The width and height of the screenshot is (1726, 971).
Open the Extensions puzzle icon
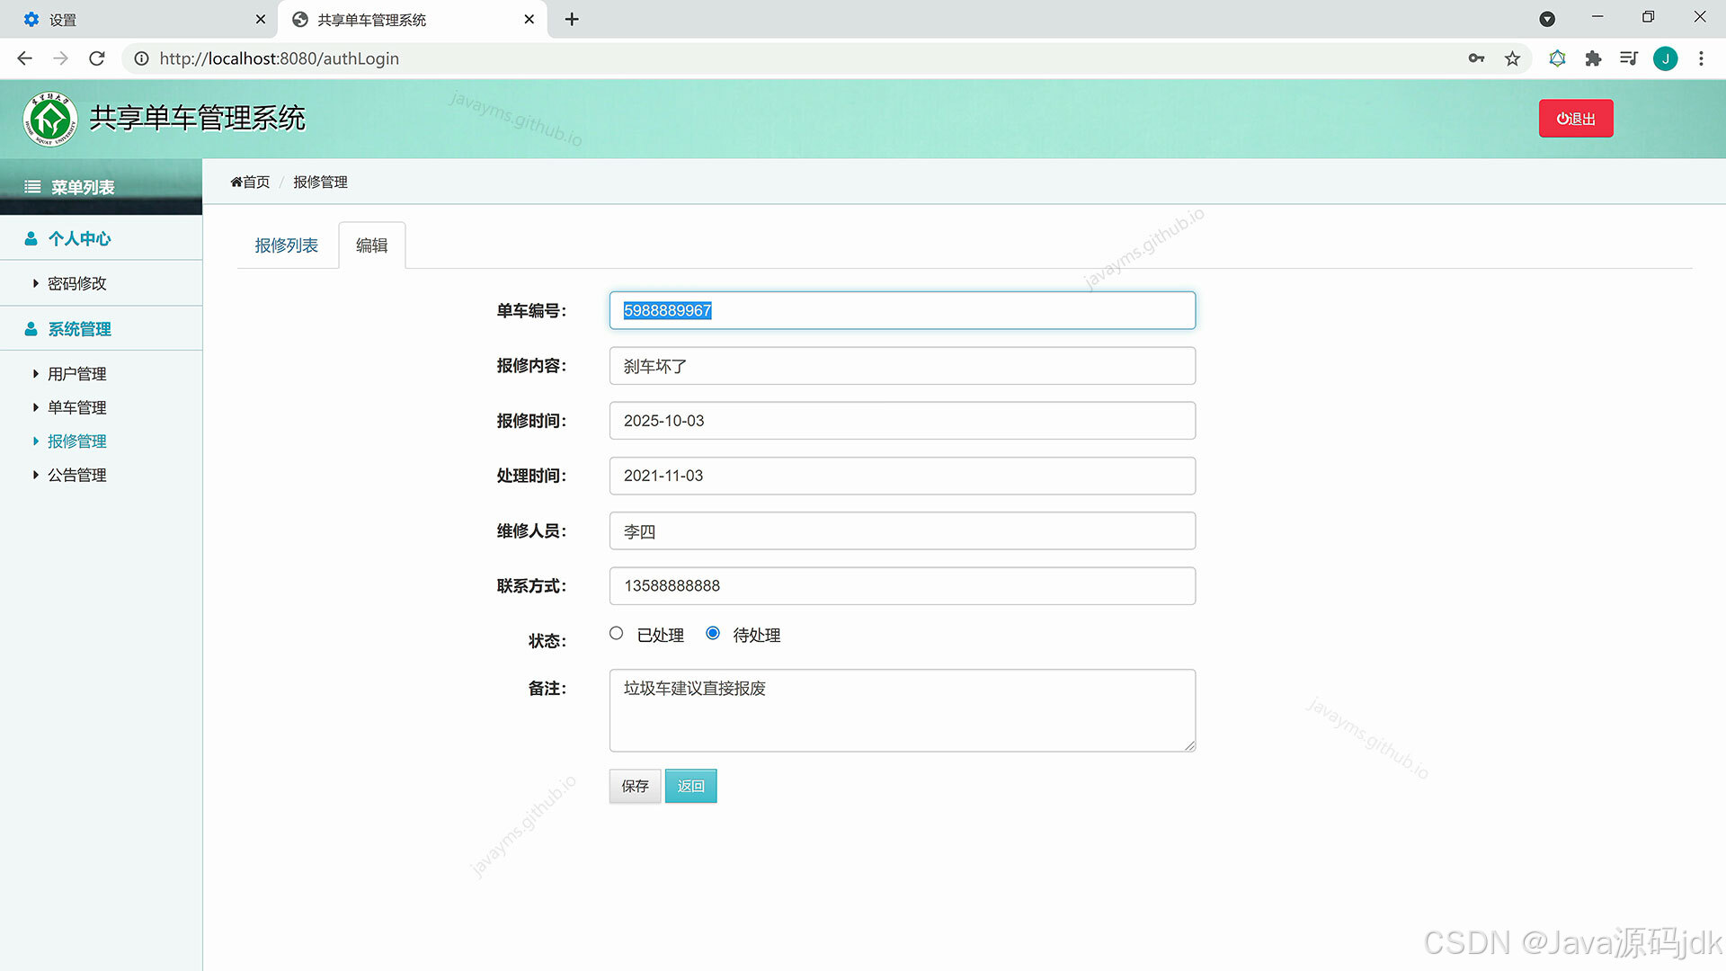click(1593, 58)
